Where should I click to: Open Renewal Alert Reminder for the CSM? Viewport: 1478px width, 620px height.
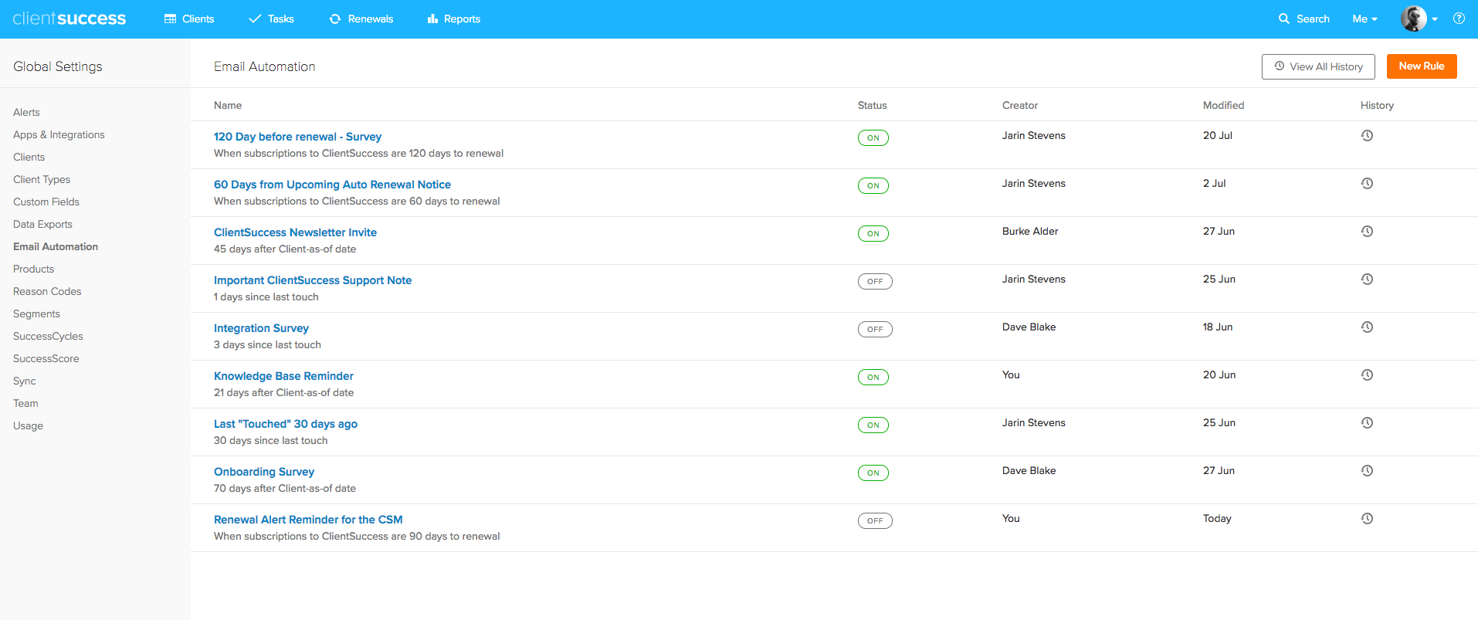[x=308, y=520]
